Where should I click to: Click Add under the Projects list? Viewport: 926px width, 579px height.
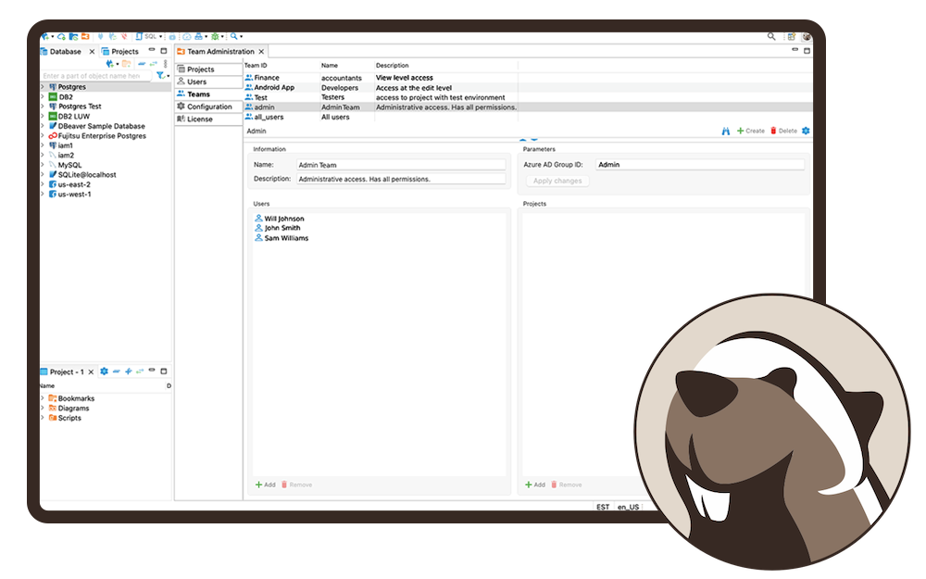click(535, 485)
